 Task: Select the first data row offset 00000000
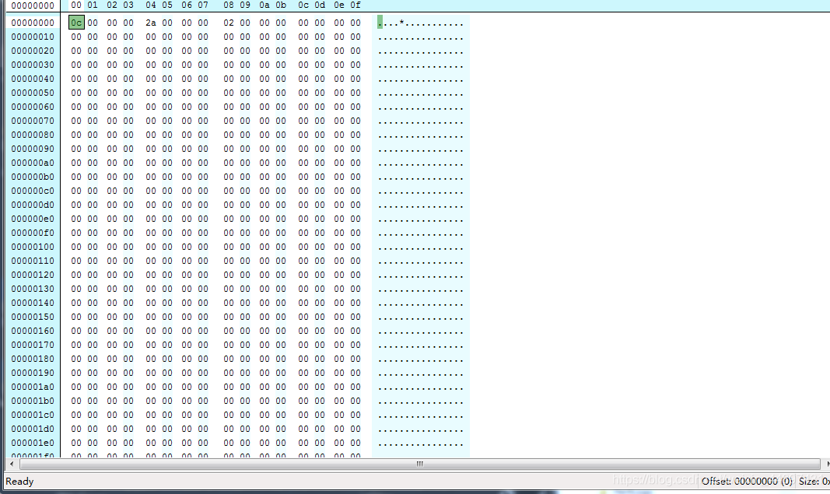[x=33, y=23]
